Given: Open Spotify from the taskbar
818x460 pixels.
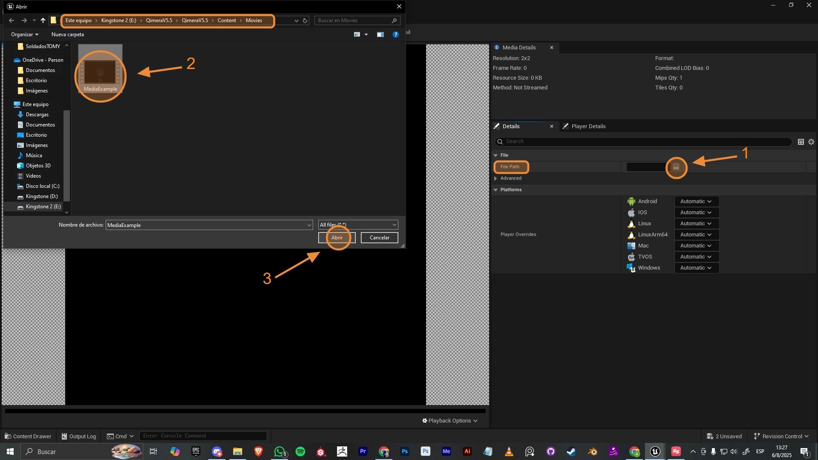Looking at the screenshot, I should click(x=300, y=451).
